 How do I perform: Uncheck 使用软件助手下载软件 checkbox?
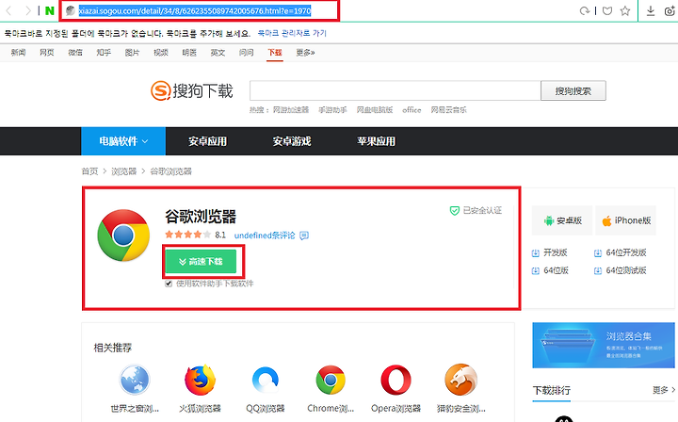[x=169, y=284]
